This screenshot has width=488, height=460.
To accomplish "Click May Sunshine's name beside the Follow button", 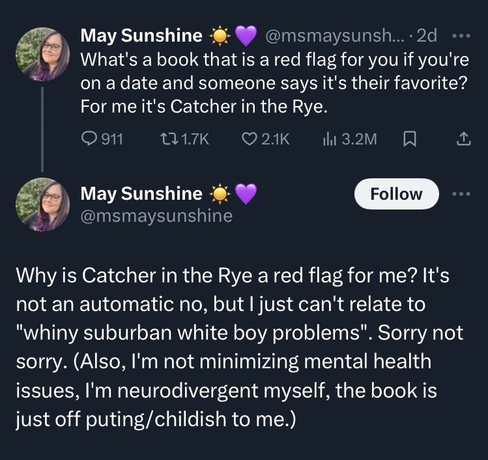I will coord(140,193).
